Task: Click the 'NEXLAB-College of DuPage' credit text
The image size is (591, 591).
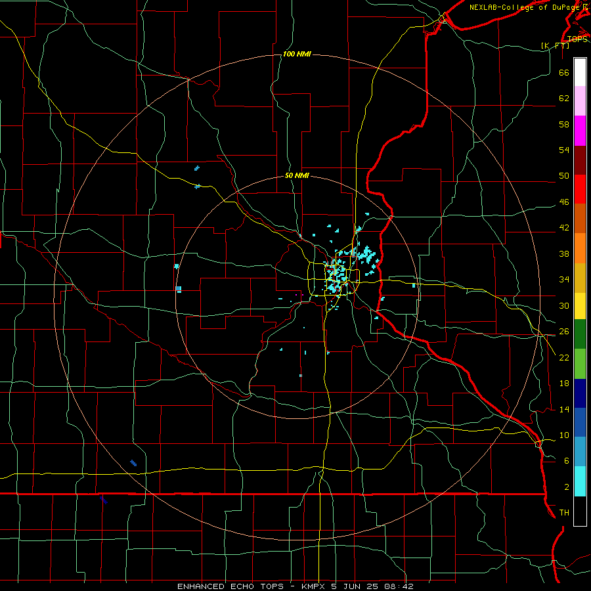Action: click(x=524, y=7)
